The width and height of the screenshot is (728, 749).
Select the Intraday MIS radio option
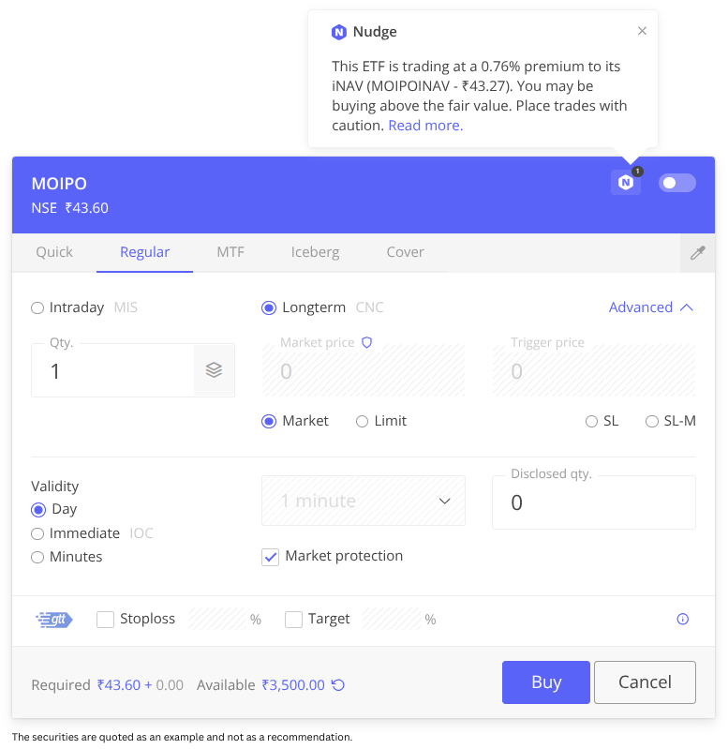tap(37, 307)
